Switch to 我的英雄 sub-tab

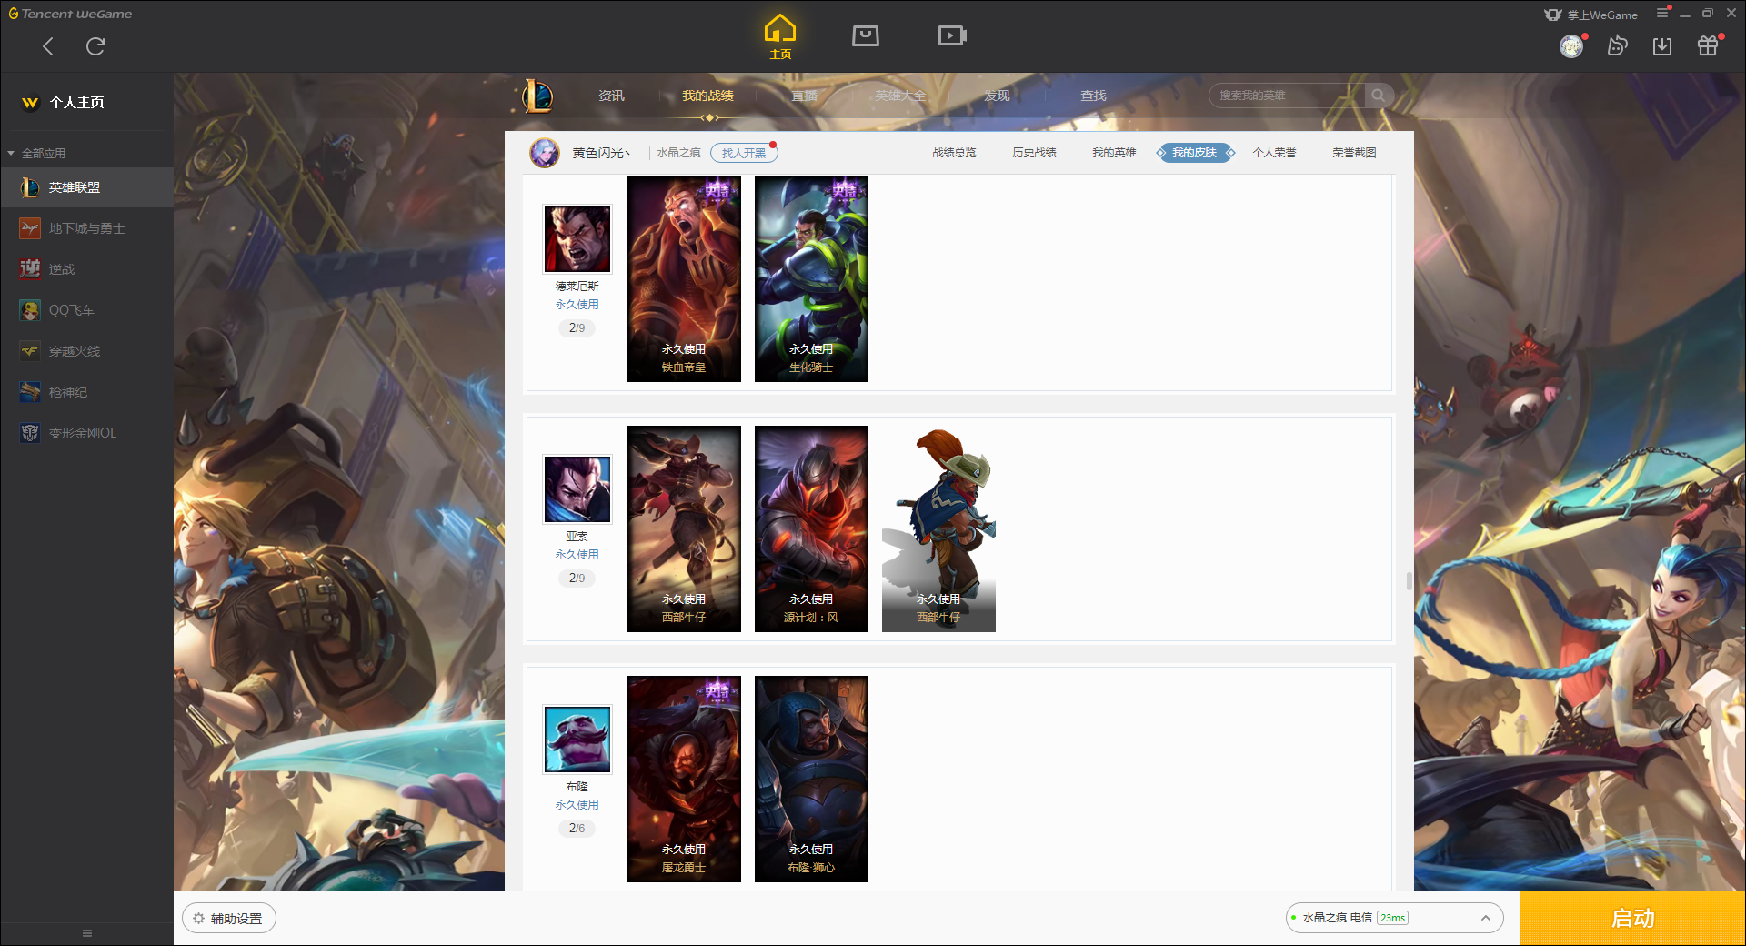tap(1114, 153)
